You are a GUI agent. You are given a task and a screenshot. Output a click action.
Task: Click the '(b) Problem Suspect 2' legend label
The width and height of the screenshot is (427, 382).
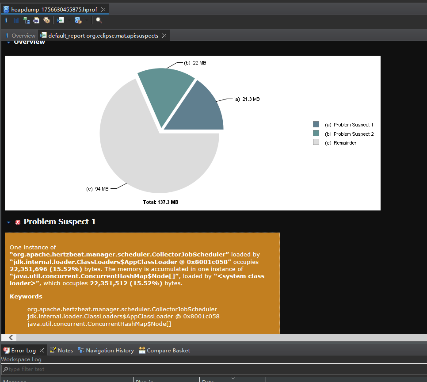coord(349,134)
